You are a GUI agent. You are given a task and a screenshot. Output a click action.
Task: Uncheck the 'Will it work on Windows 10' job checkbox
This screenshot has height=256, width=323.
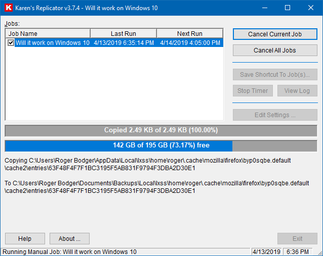click(x=11, y=43)
